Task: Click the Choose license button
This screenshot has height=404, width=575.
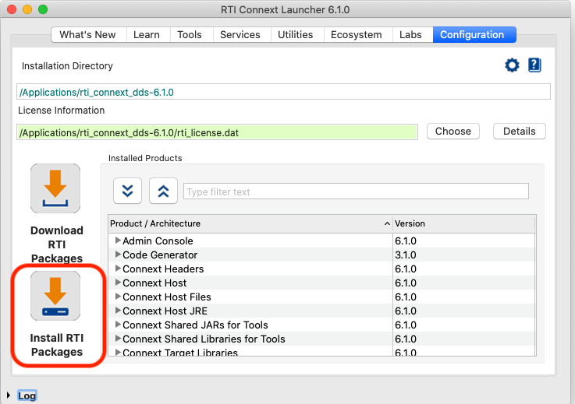Action: (453, 132)
